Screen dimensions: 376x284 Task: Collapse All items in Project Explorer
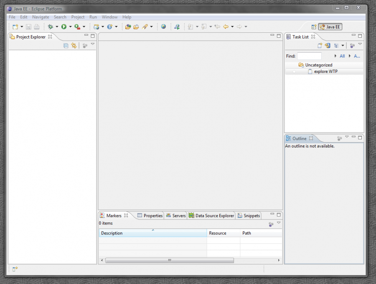coord(66,45)
